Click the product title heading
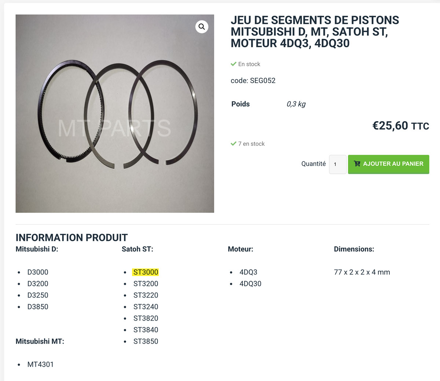 point(315,31)
